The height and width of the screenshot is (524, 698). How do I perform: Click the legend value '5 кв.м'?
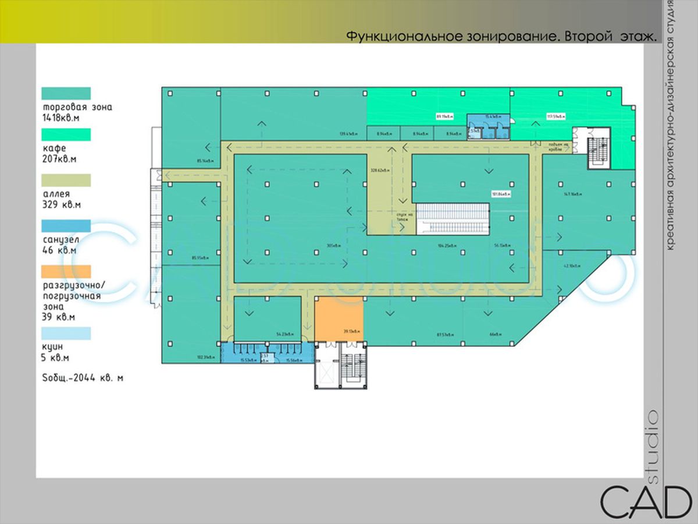(55, 358)
